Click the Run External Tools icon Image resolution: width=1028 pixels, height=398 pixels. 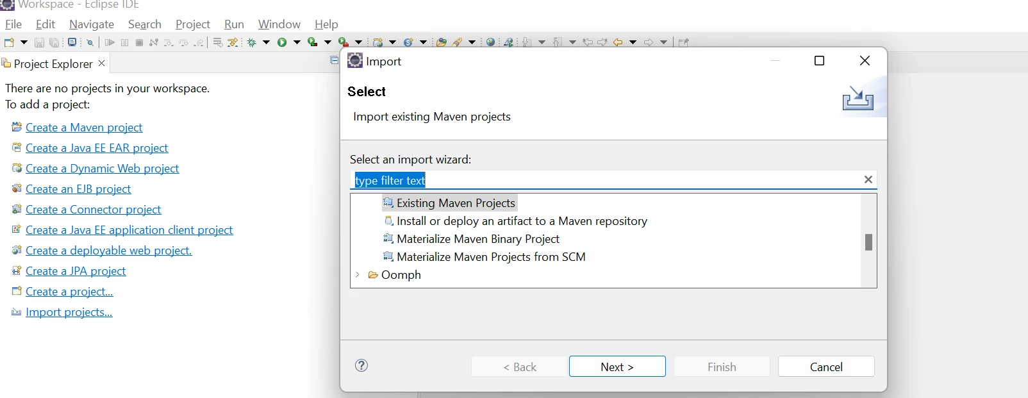point(344,42)
